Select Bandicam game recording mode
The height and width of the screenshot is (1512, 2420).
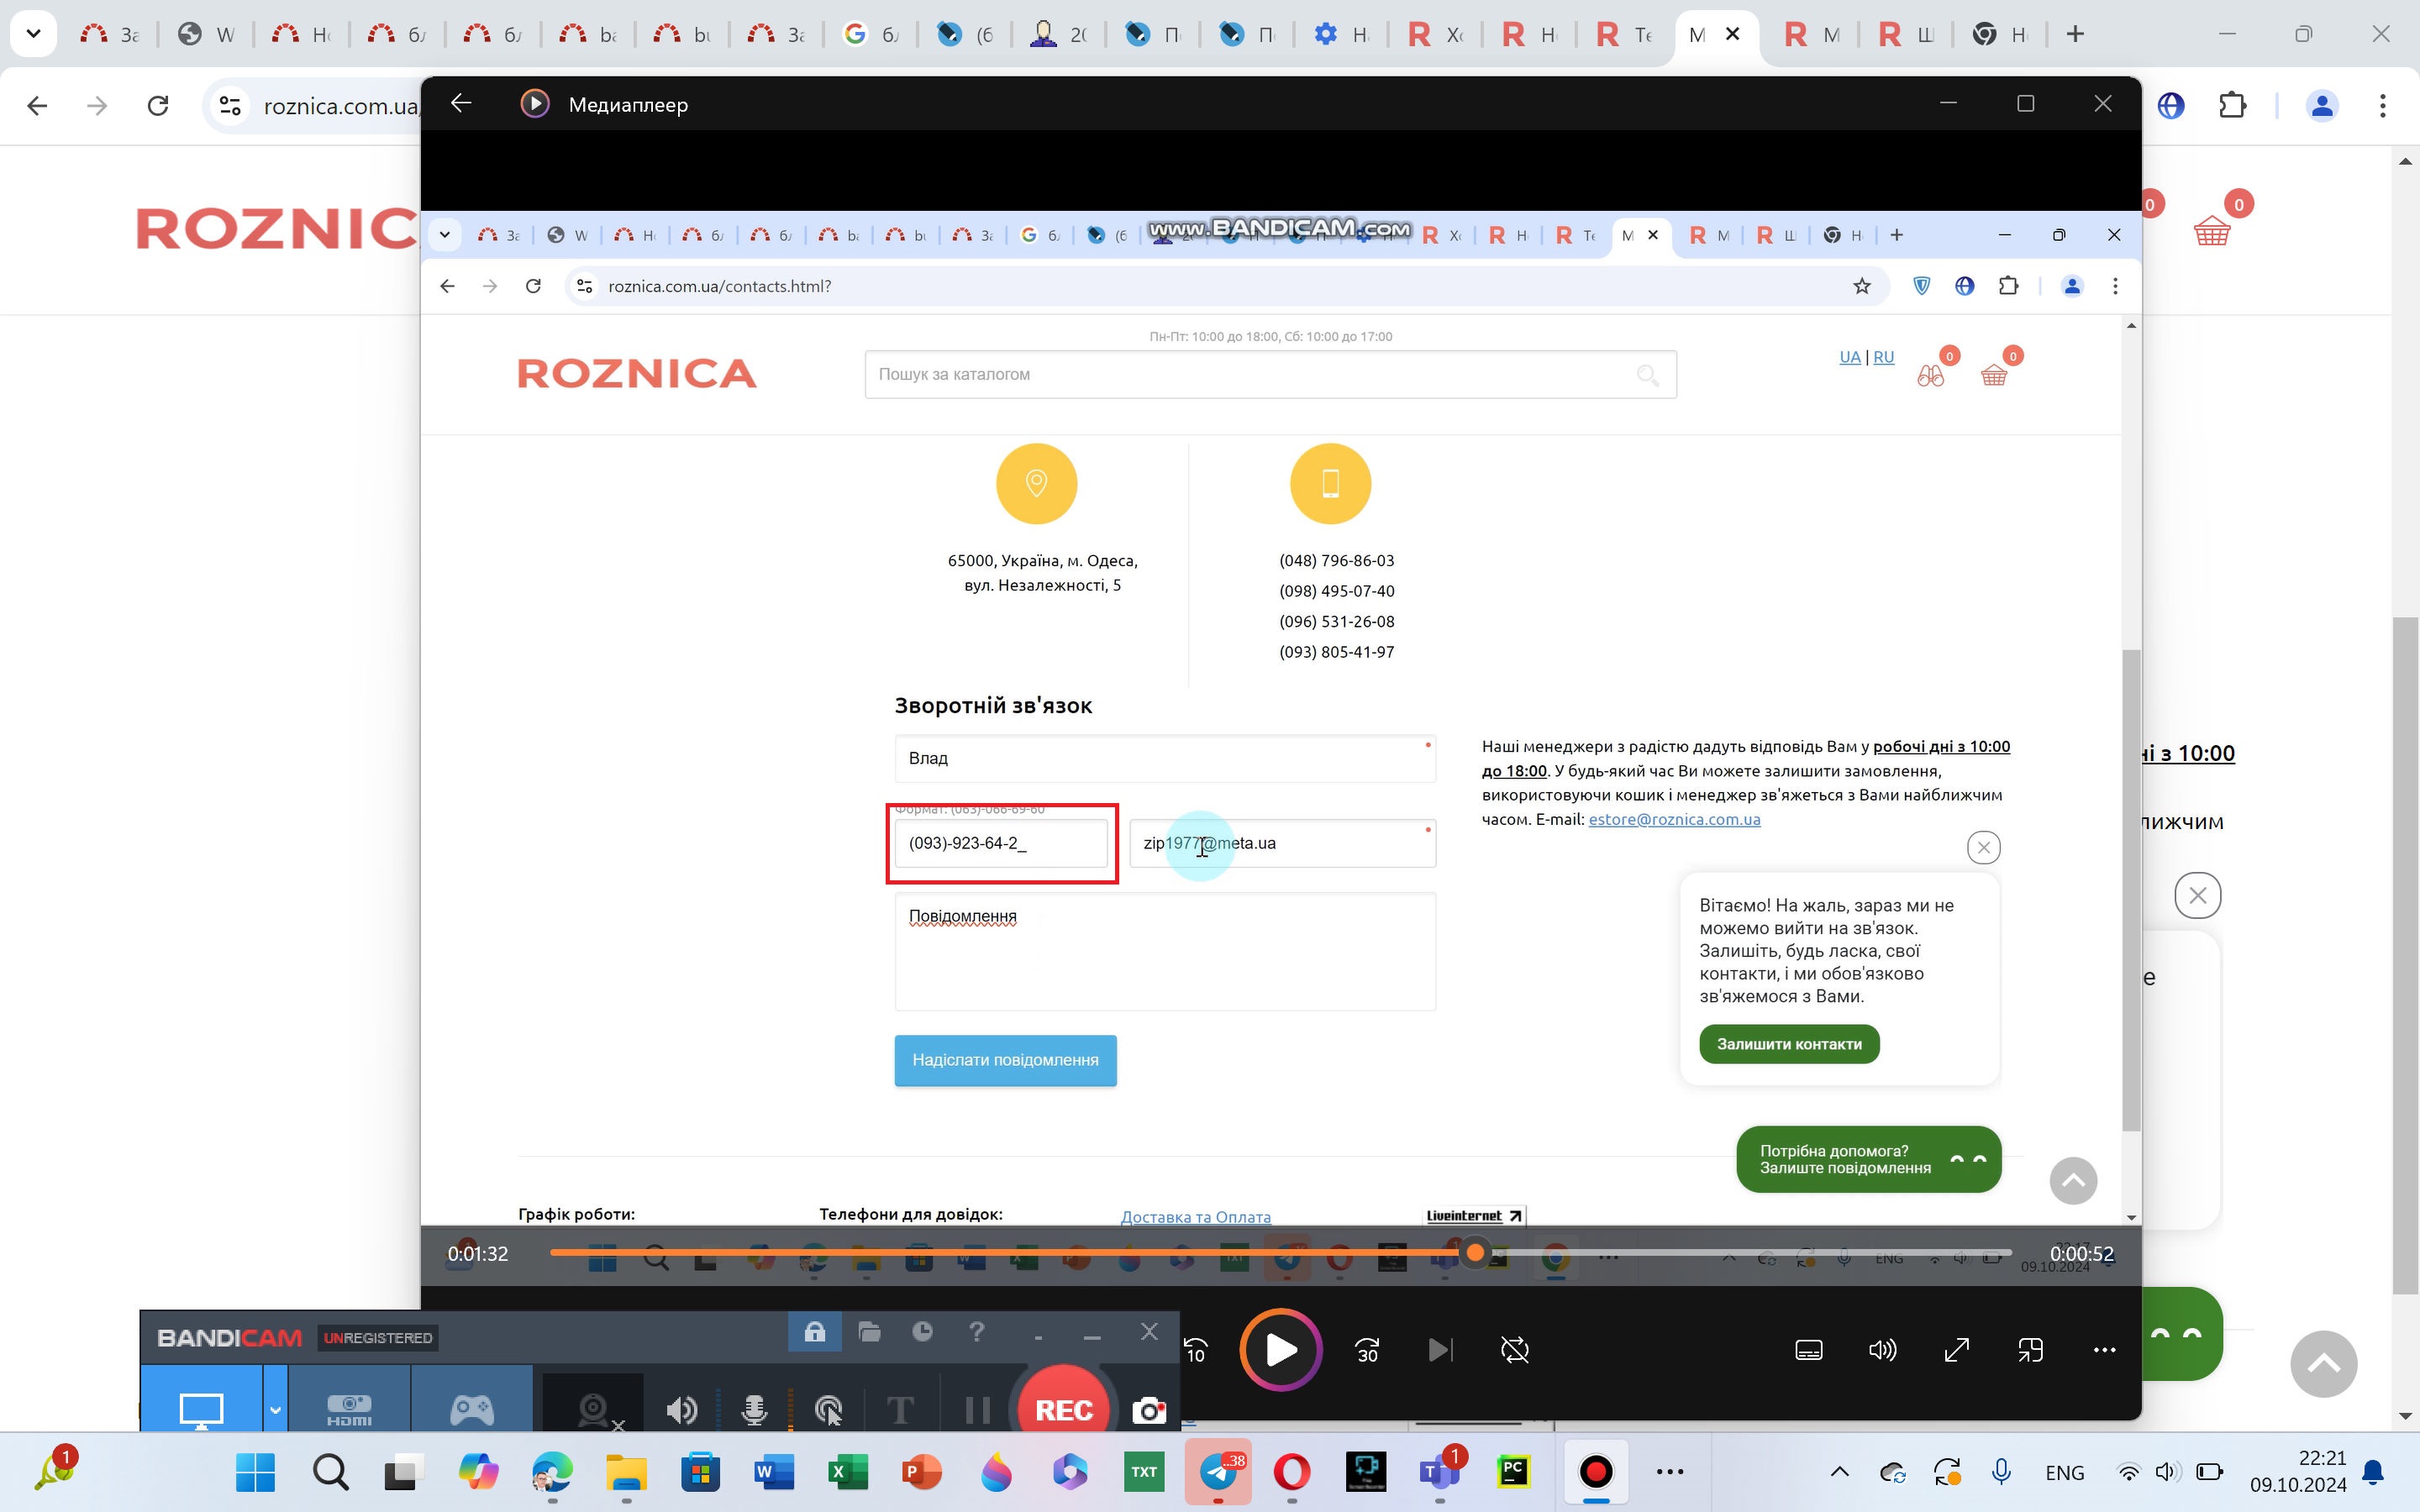[x=471, y=1409]
